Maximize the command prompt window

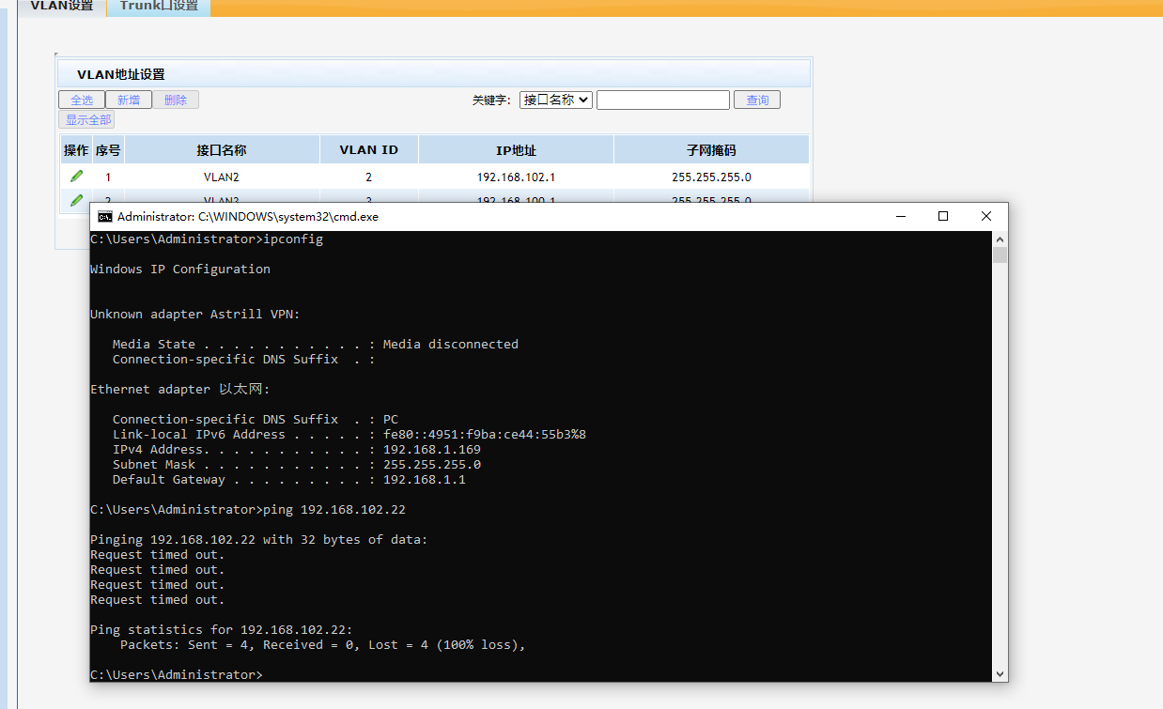[943, 216]
